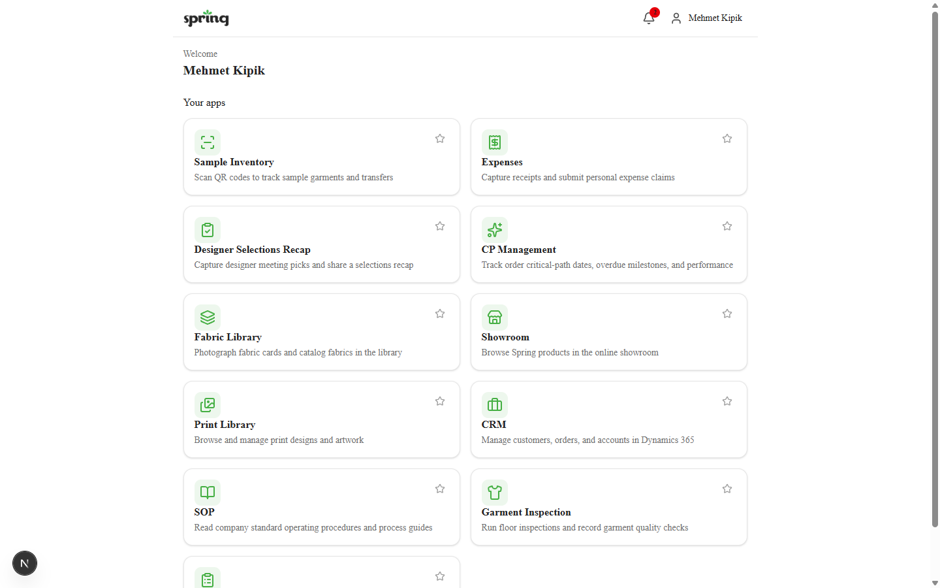Click the scrollbar down arrow
The width and height of the screenshot is (940, 588).
click(935, 583)
